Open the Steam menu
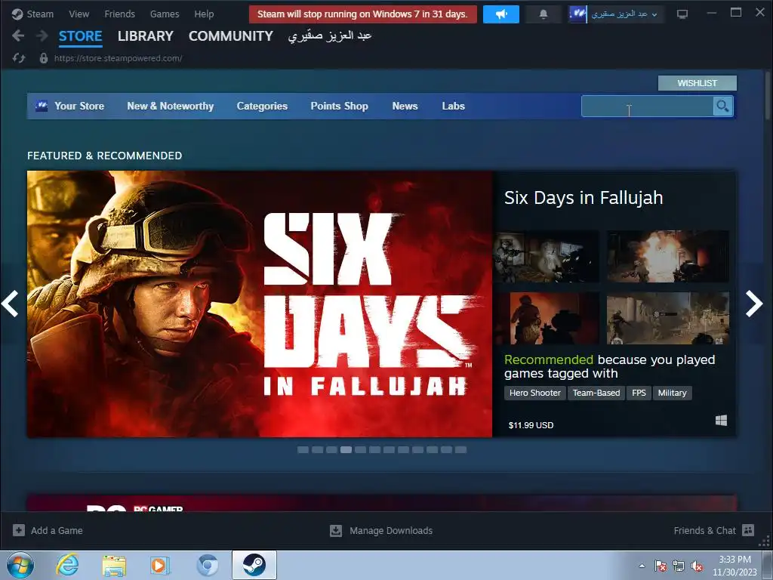 (40, 14)
